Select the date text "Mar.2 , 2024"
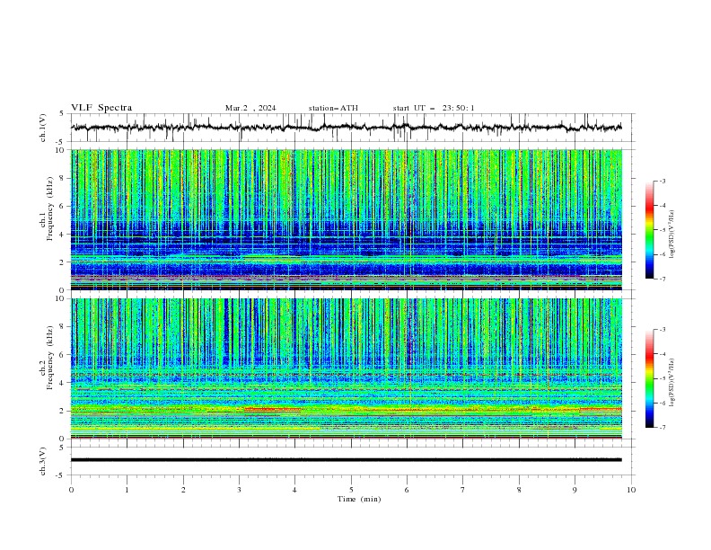The height and width of the screenshot is (550, 711). [x=250, y=108]
